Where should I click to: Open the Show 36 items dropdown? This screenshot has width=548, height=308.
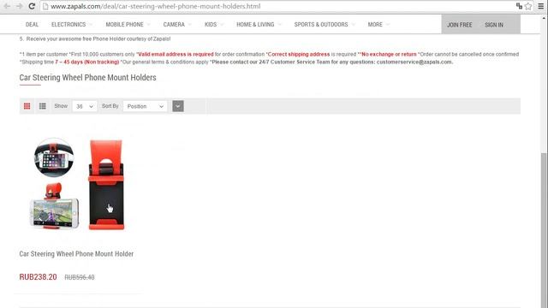85,106
